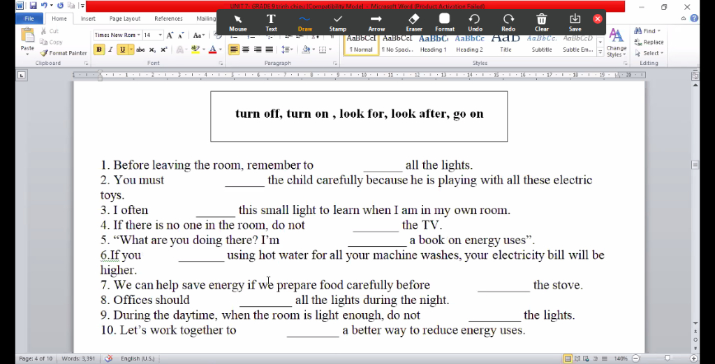Viewport: 715px width, 364px height.
Task: Click the proofing errors status icon
Action: tap(108, 358)
